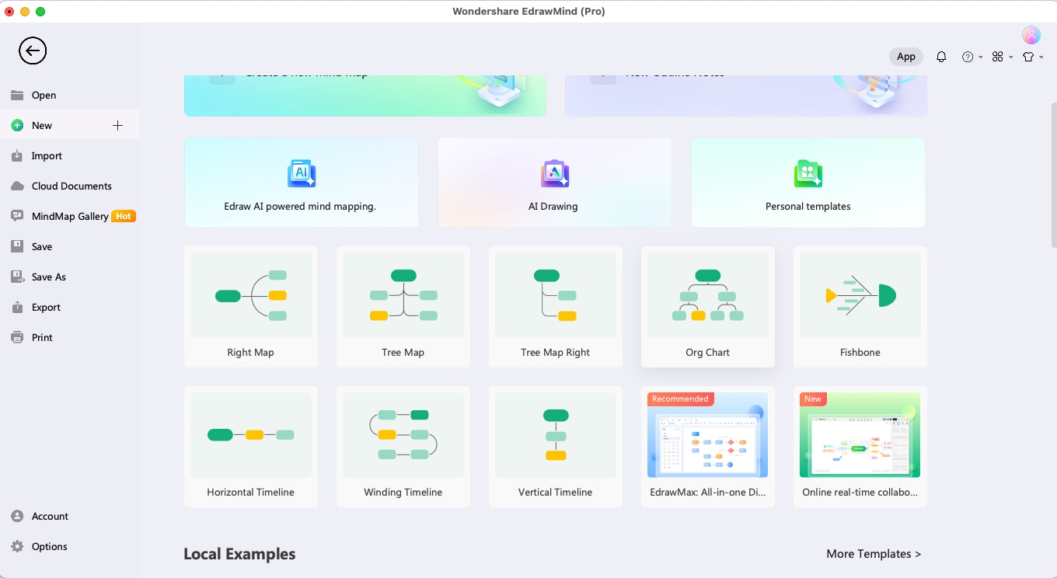Viewport: 1057px width, 578px height.
Task: Open MindMap Gallery menu item
Action: point(70,216)
